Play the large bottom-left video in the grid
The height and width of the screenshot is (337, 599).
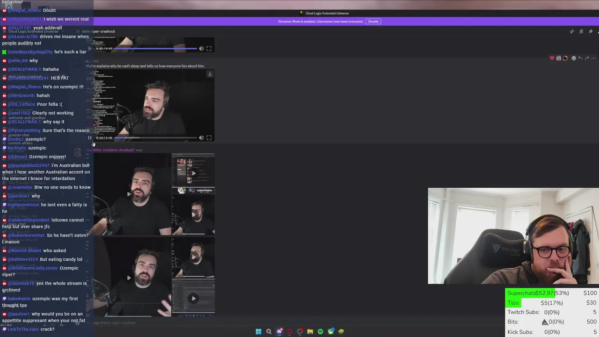(129, 278)
